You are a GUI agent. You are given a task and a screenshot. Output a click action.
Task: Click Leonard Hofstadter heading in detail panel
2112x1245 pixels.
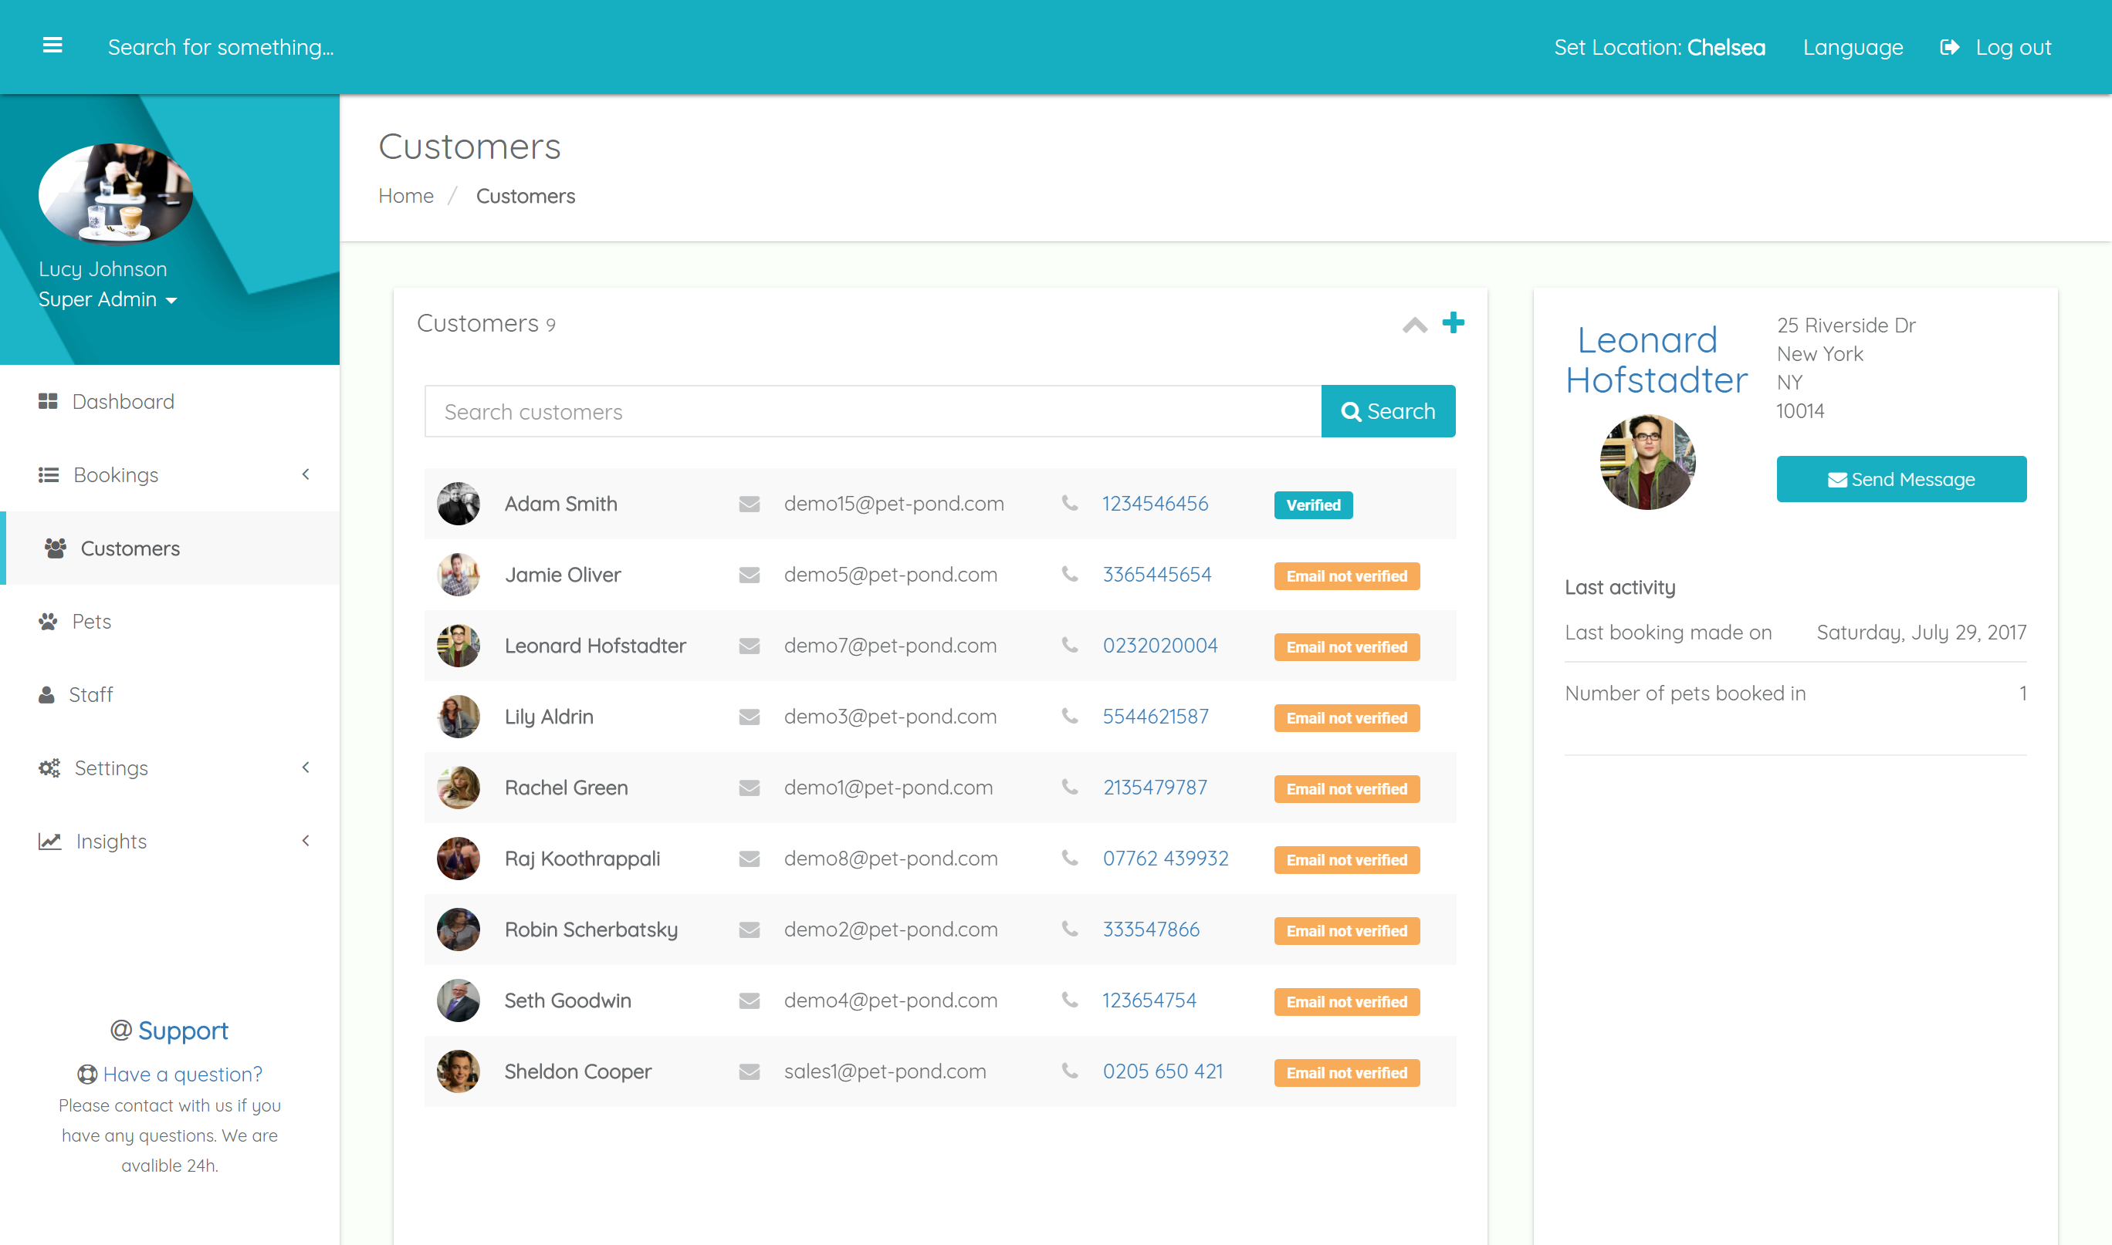click(x=1655, y=360)
